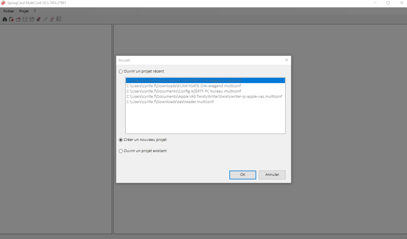Select the Downloads\FUNKYGATE-DW-wiegand.multiconf recent project
The image size is (407, 239).
(205, 86)
